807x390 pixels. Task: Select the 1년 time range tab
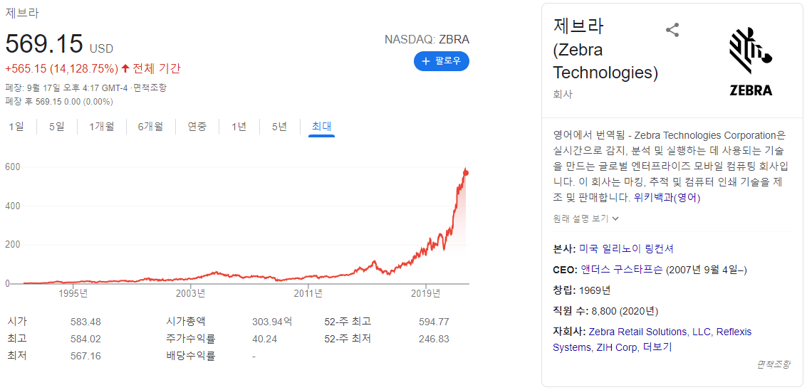239,127
